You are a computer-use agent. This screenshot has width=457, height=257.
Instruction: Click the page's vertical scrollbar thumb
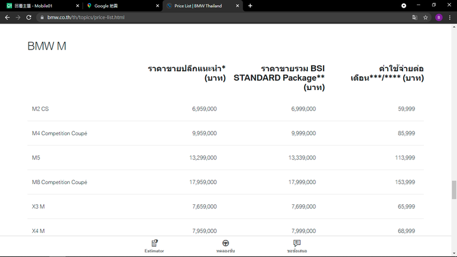tap(454, 190)
